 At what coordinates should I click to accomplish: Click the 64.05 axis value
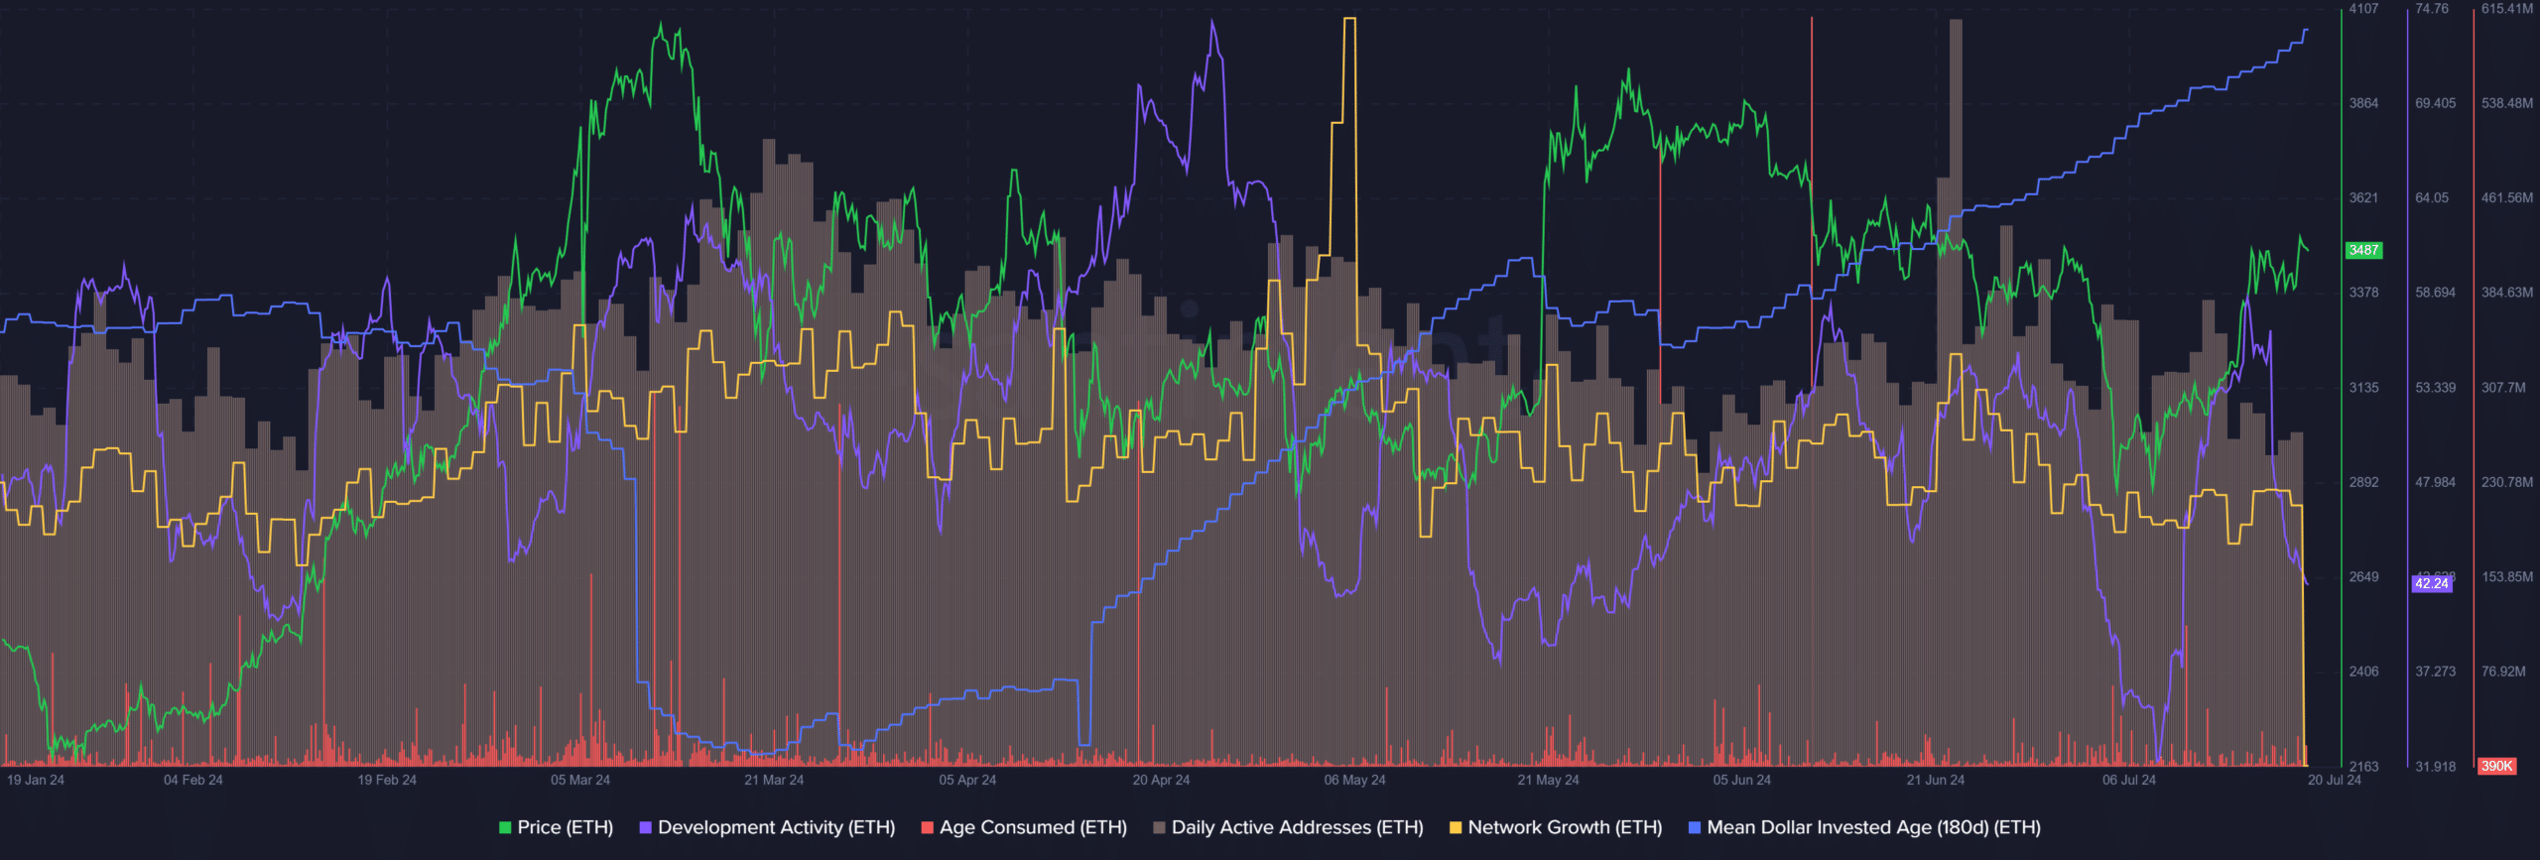2432,197
